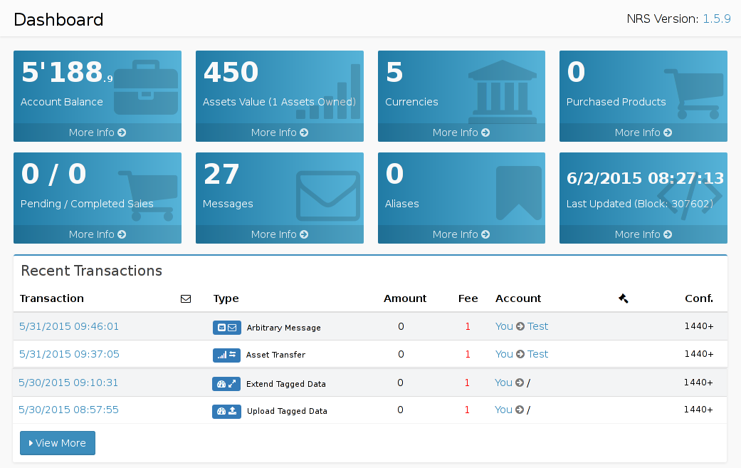Click the Upload Tagged Data type icon
This screenshot has width=741, height=468.
pyautogui.click(x=226, y=411)
